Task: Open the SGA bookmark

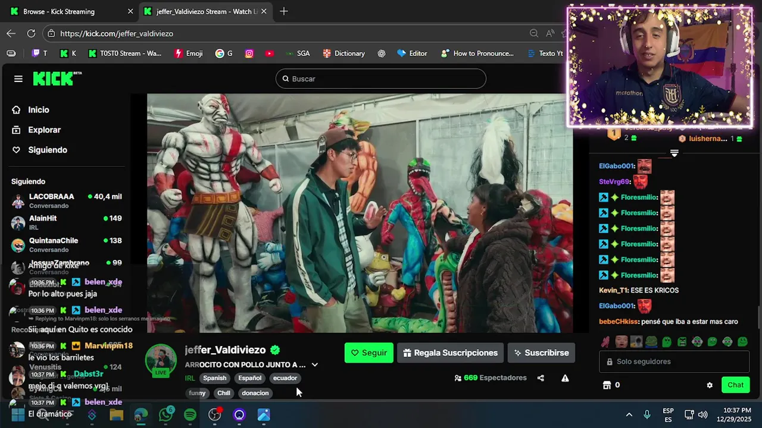Action: pos(297,53)
